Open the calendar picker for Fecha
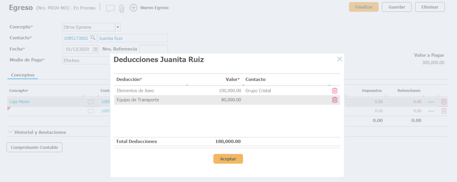This screenshot has height=182, width=457. [96, 49]
